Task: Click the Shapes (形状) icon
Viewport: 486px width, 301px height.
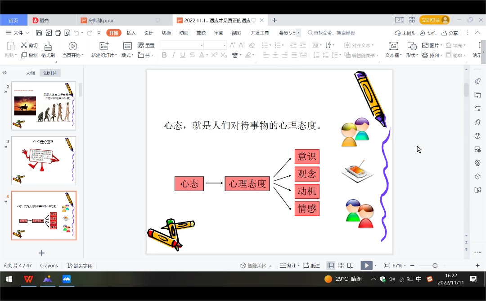Action: click(x=411, y=46)
